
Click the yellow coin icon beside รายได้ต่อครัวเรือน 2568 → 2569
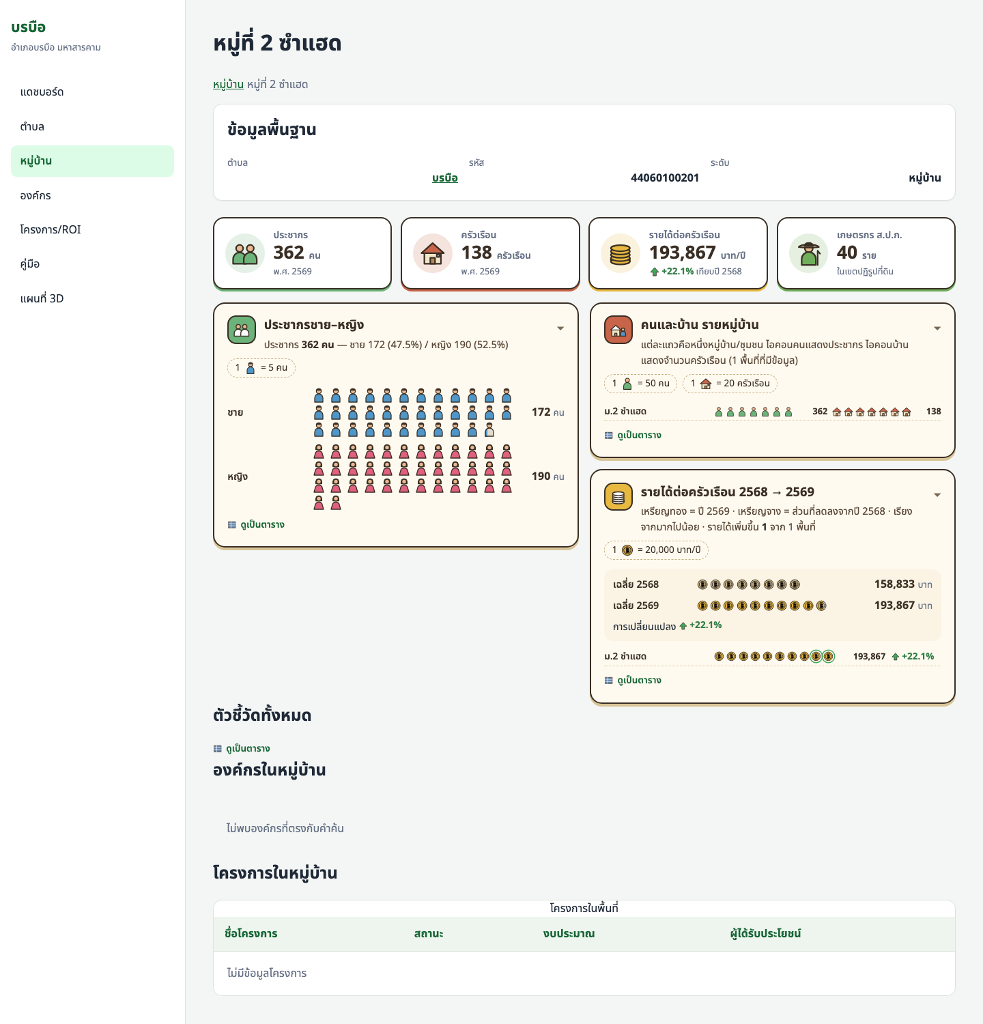click(x=618, y=497)
